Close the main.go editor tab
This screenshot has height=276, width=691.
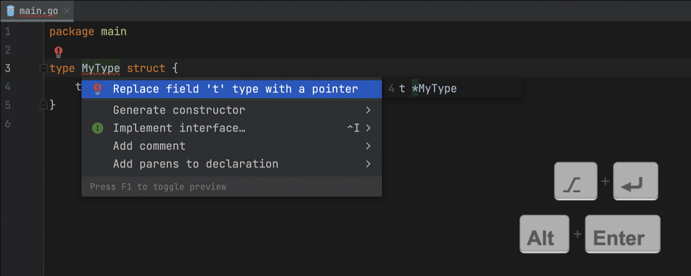[x=67, y=11]
